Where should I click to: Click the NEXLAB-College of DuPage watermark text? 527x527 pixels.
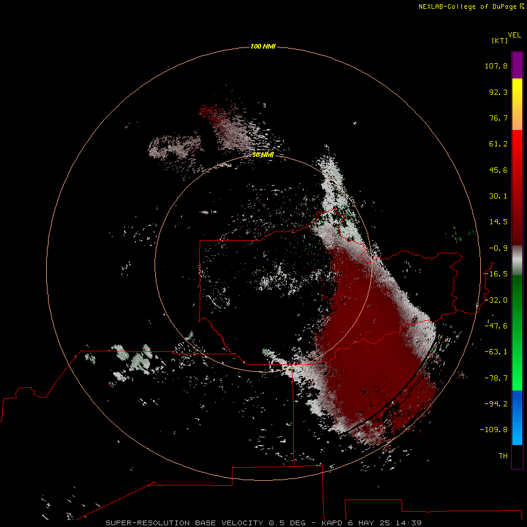(471, 6)
